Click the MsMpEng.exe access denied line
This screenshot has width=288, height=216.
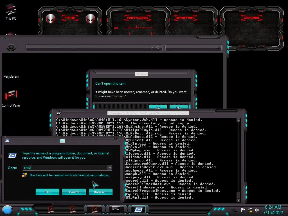point(161,150)
